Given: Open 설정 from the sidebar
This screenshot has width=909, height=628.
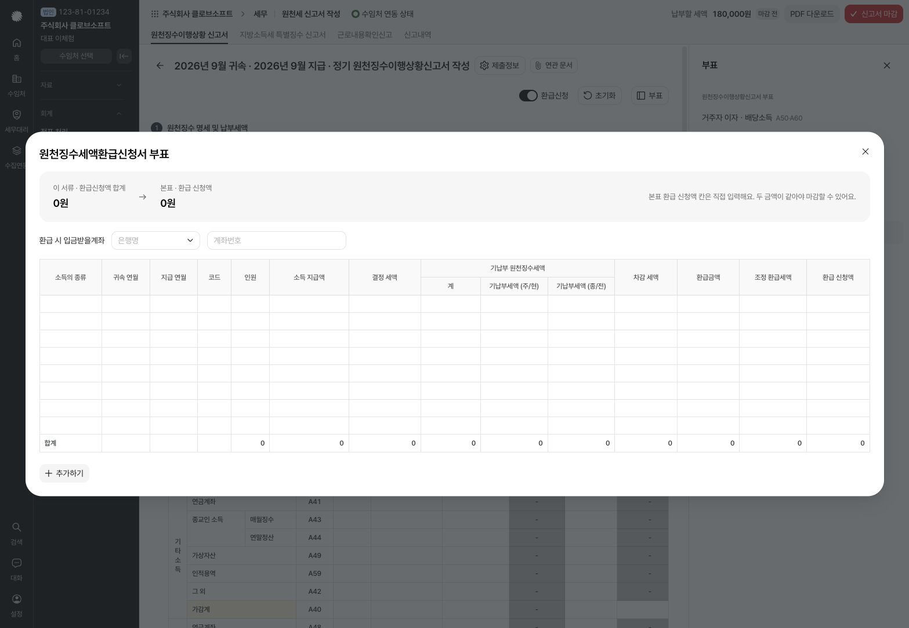Looking at the screenshot, I should (17, 605).
